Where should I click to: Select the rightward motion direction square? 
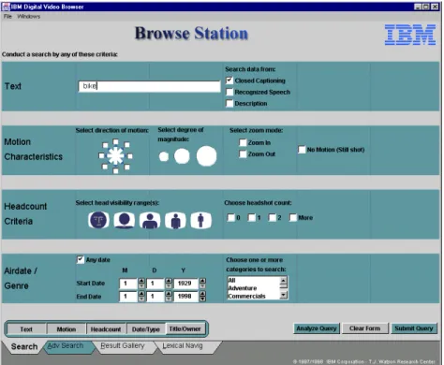tap(130, 156)
